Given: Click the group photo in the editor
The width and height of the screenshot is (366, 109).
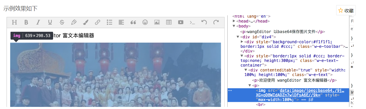Looking at the screenshot, I should (115, 75).
